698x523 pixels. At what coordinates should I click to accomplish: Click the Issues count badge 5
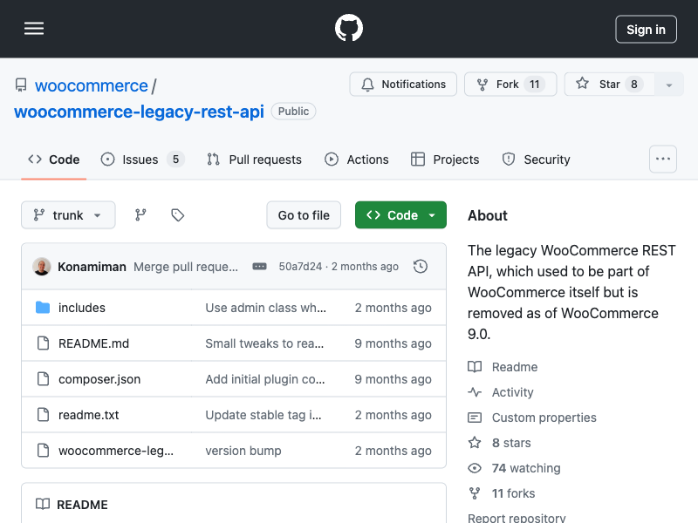(x=176, y=160)
